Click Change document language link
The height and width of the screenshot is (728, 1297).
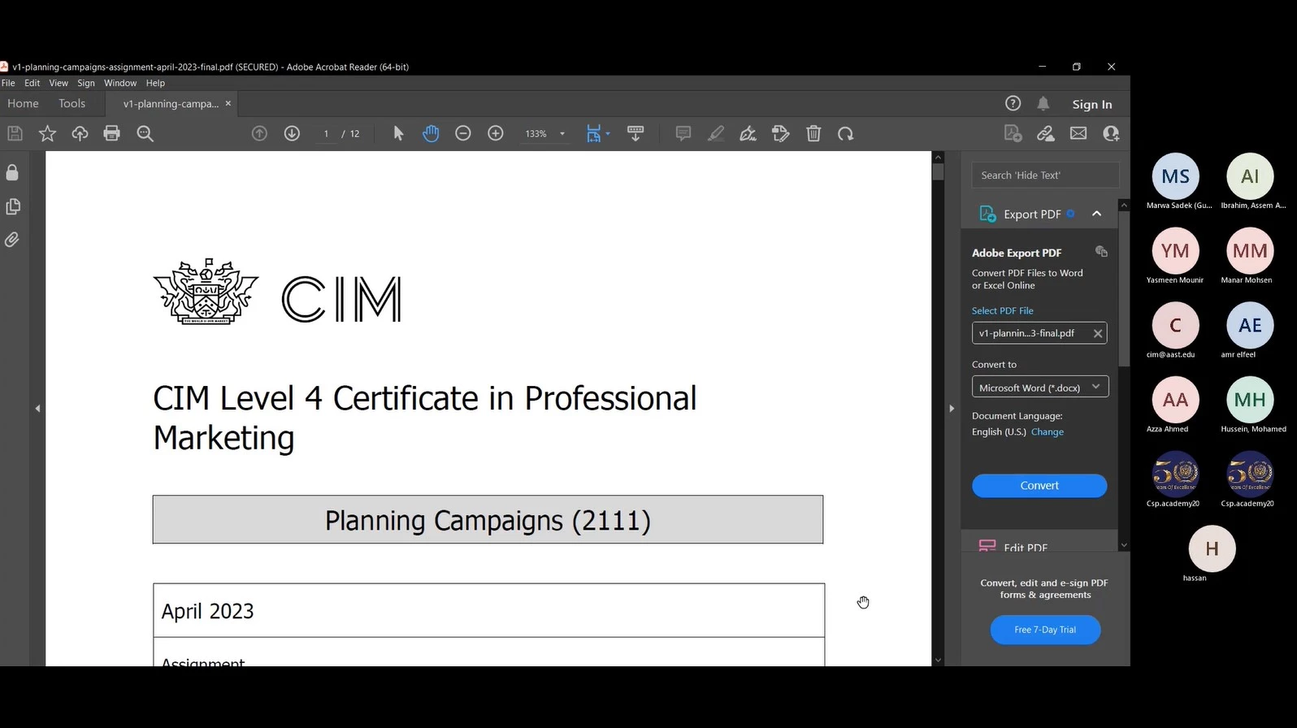point(1048,432)
